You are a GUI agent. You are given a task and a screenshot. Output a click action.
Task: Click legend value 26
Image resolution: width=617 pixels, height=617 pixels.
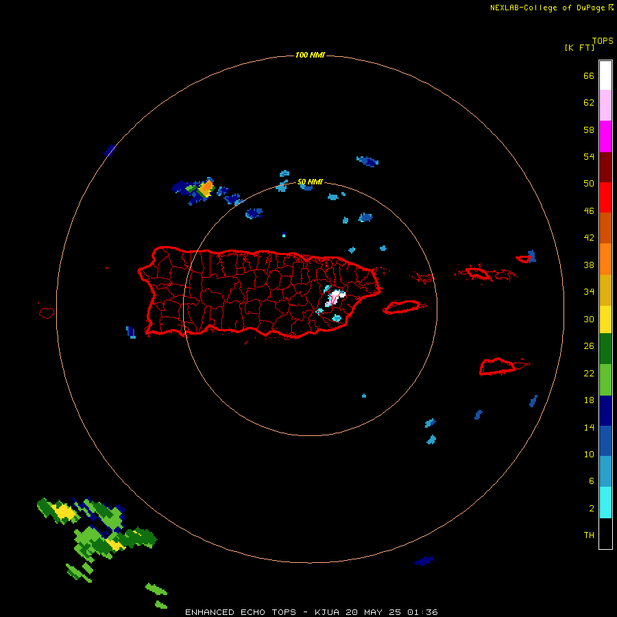(x=589, y=346)
